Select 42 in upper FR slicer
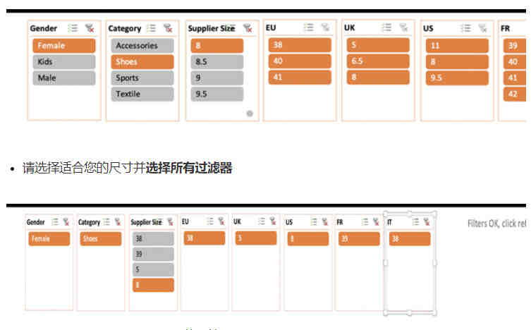 (515, 94)
